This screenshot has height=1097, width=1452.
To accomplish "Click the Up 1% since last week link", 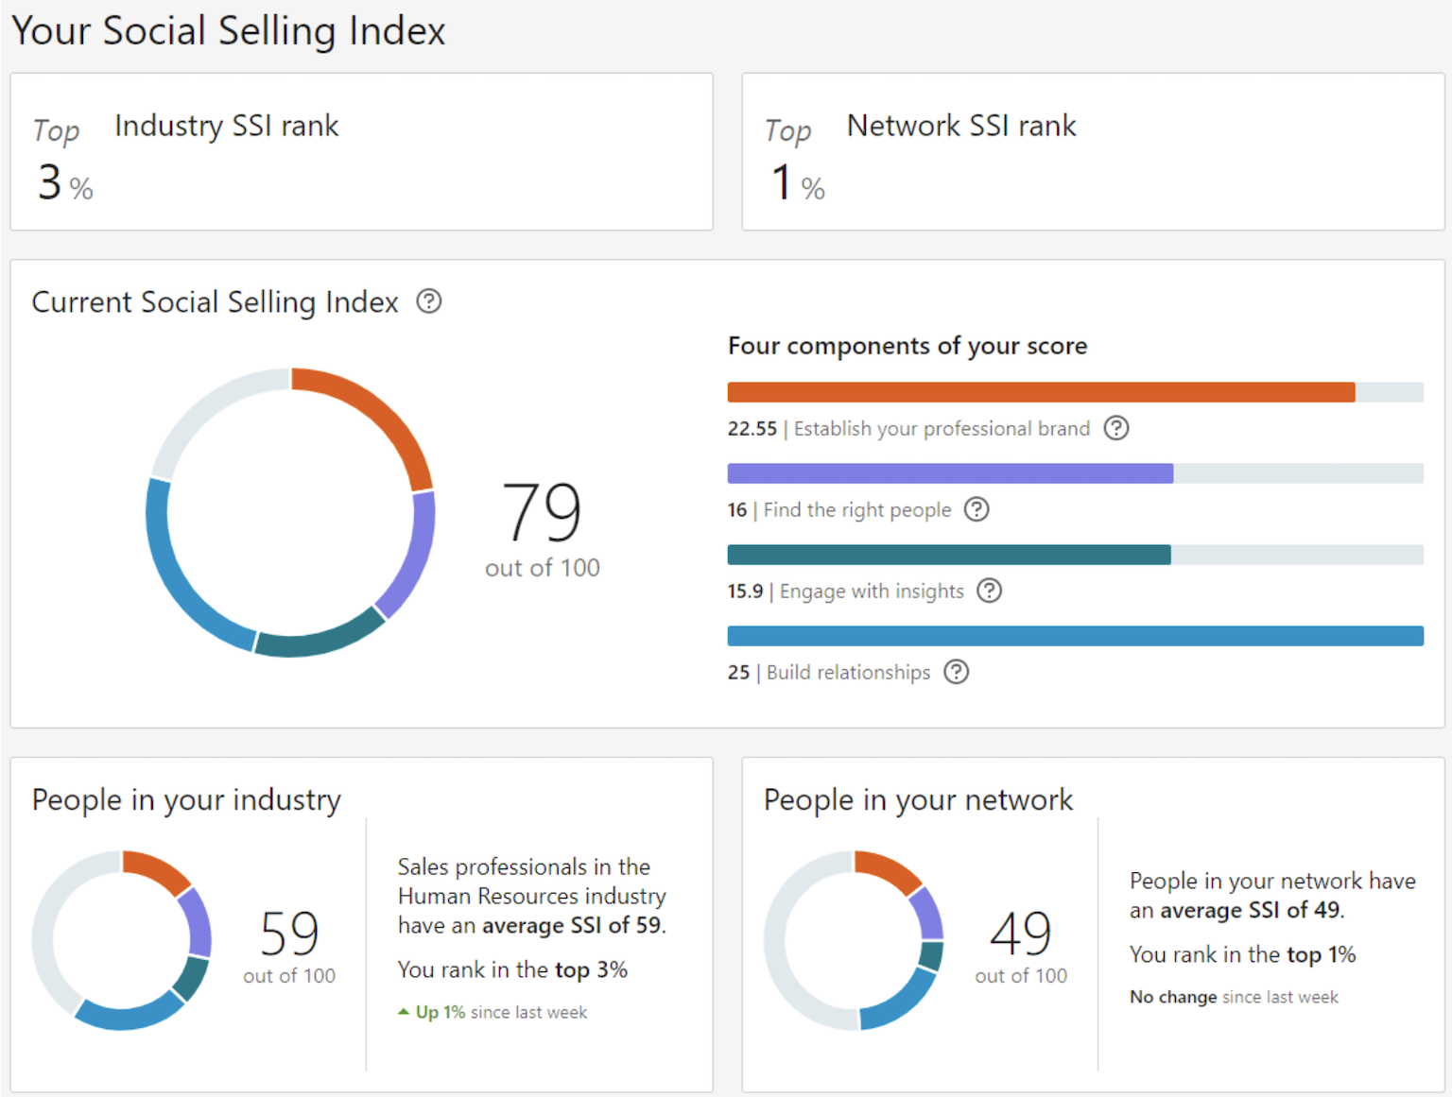I will tap(493, 1011).
